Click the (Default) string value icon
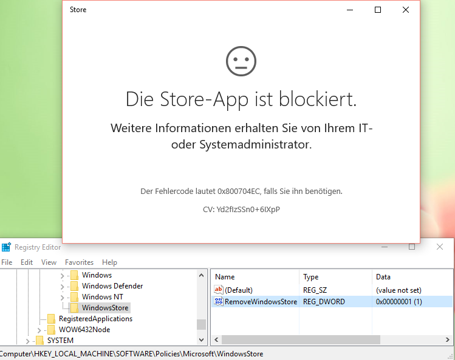This screenshot has width=455, height=360. [219, 290]
